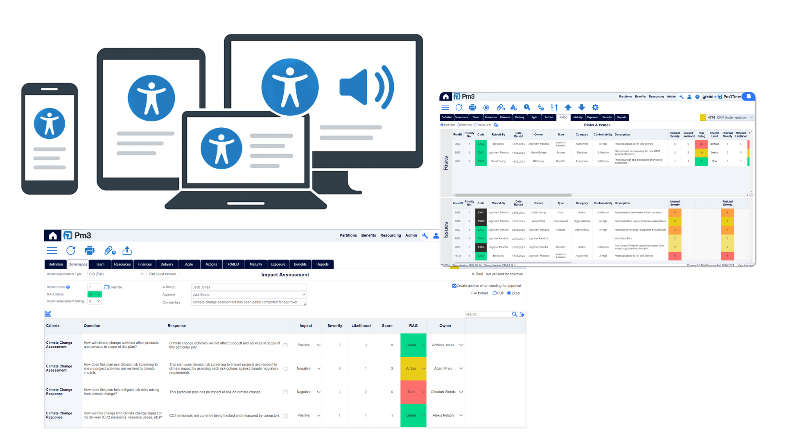
Task: Open the user profile icon in the Impact Assessment window
Action: pos(436,235)
